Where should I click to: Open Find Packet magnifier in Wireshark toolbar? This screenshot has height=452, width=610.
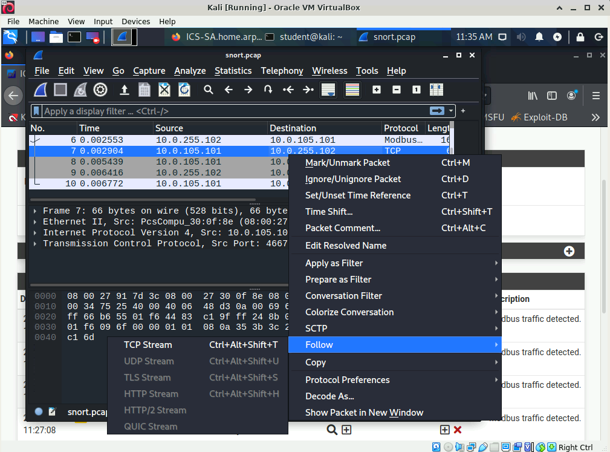[209, 90]
